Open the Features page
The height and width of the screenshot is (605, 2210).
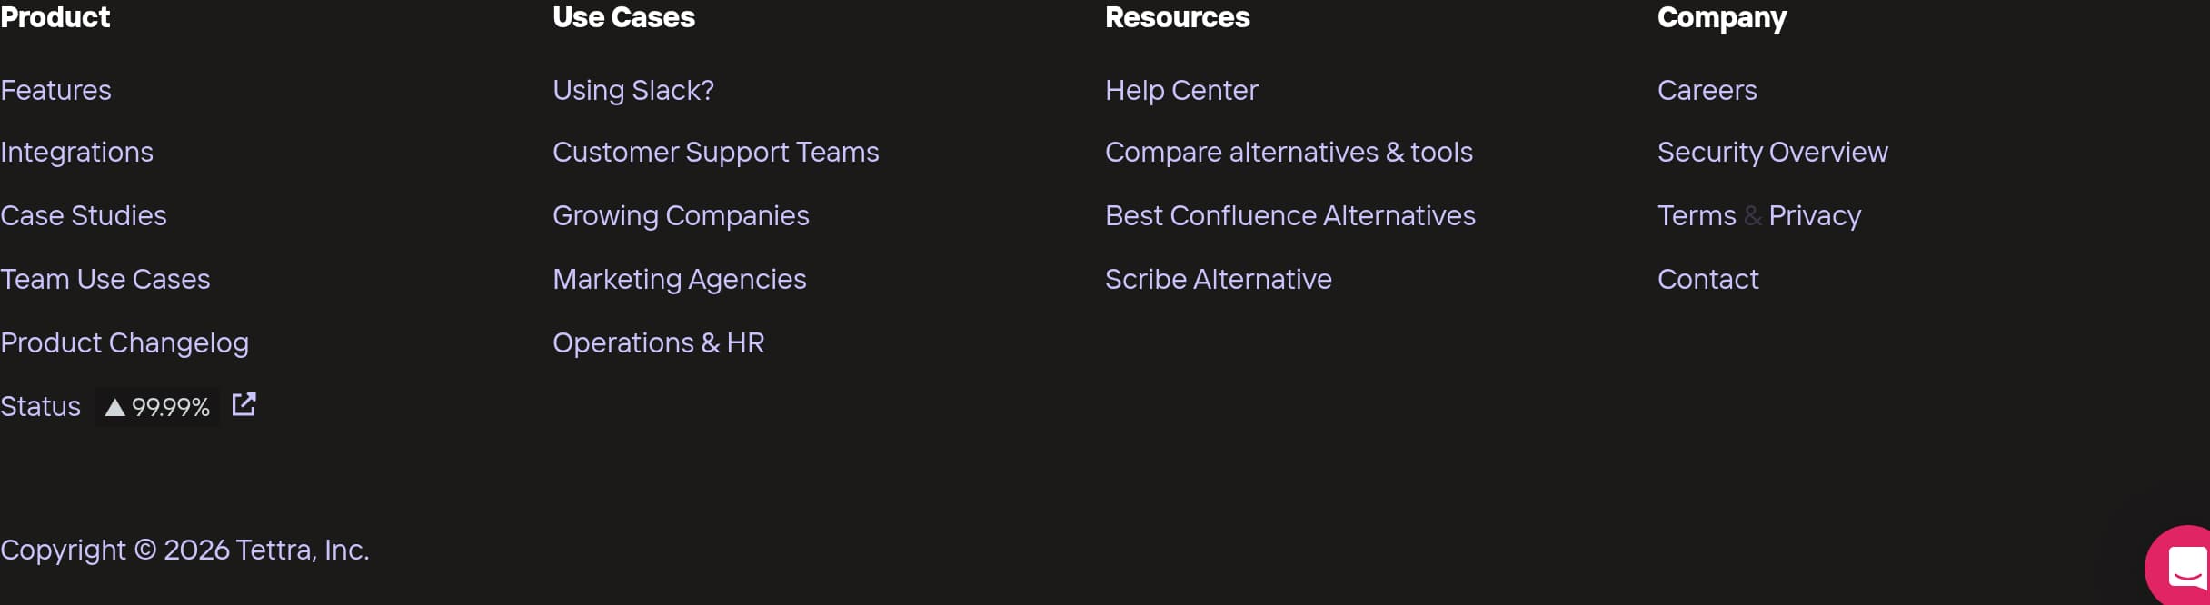pyautogui.click(x=55, y=90)
